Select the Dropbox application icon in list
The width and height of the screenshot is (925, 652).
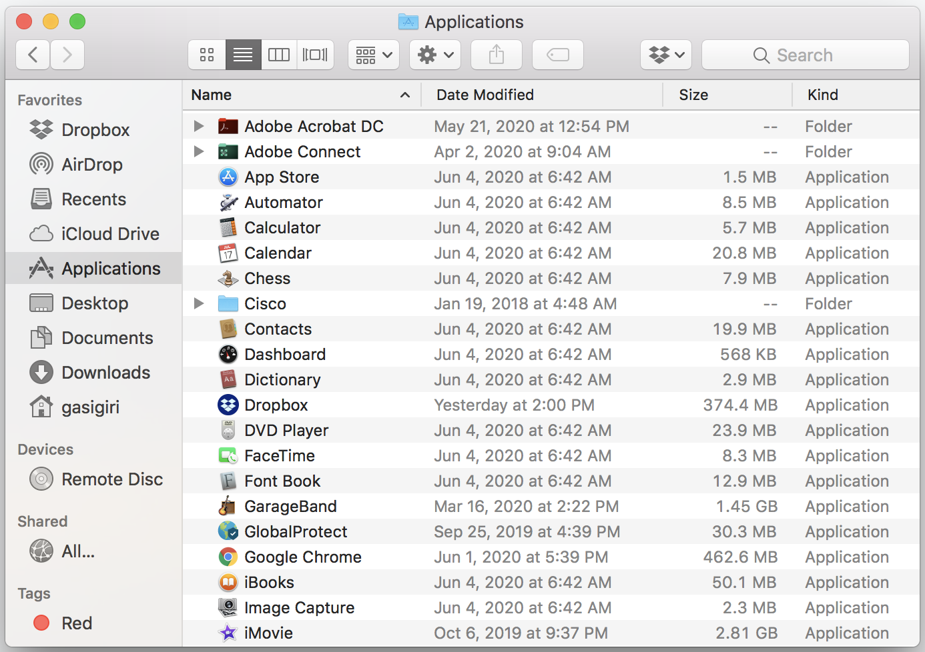pos(228,405)
